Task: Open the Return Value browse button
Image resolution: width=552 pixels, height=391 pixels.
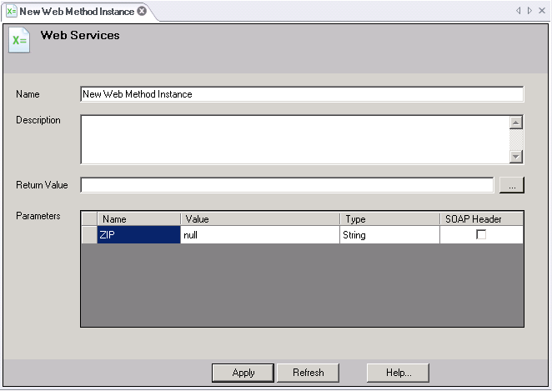Action: click(511, 185)
